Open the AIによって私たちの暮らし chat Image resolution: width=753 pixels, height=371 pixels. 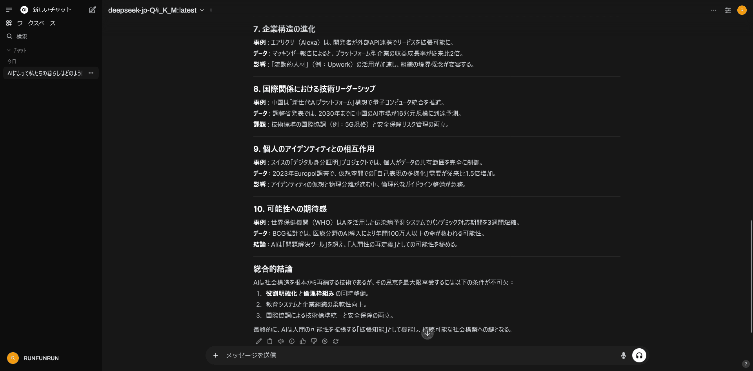coord(45,73)
